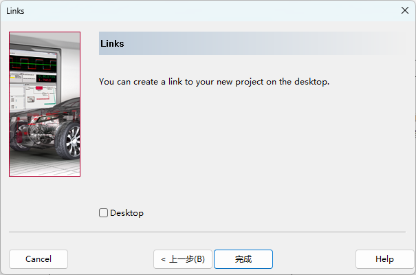Click the Desktop checkbox label text
The width and height of the screenshot is (416, 275).
point(127,213)
